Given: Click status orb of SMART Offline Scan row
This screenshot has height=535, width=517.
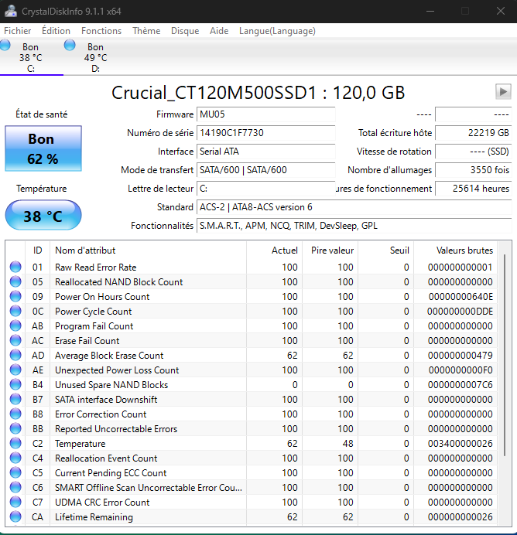Looking at the screenshot, I should coord(15,487).
